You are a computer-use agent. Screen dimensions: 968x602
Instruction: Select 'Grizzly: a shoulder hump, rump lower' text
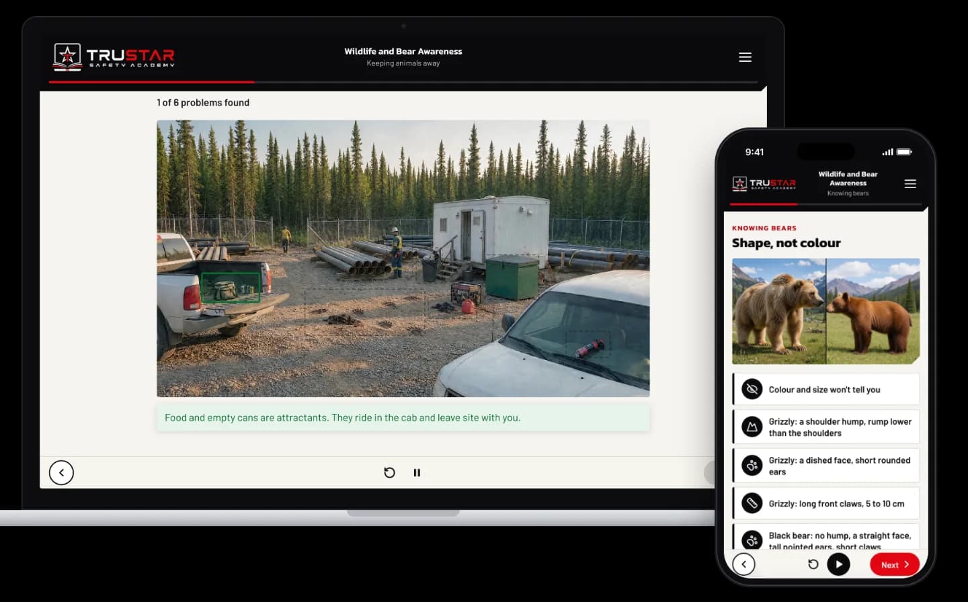click(840, 422)
